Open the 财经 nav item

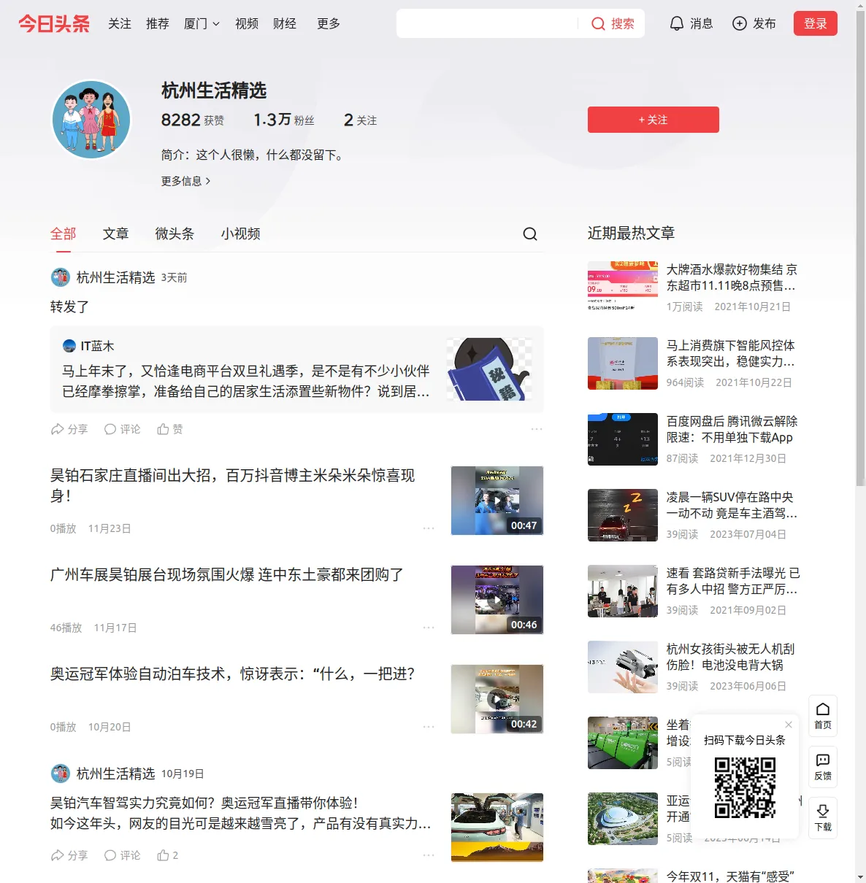click(x=285, y=23)
